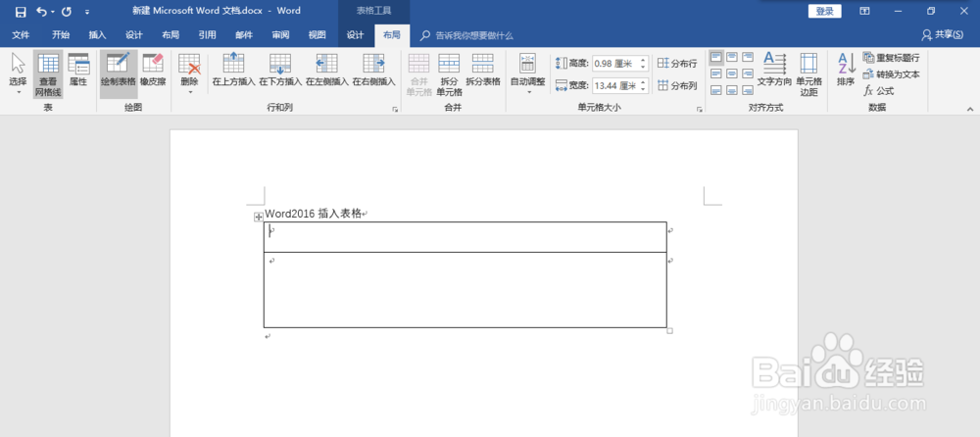The height and width of the screenshot is (437, 980).
Task: Click 分布列 distribute columns
Action: [x=677, y=85]
